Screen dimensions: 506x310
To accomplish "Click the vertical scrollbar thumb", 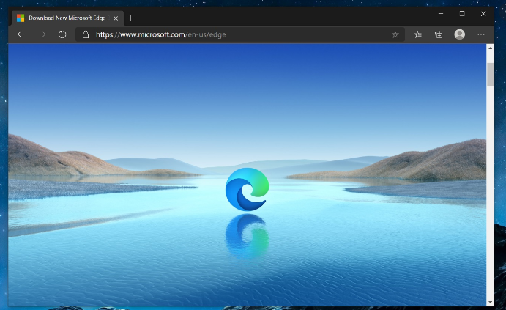I will coord(490,74).
